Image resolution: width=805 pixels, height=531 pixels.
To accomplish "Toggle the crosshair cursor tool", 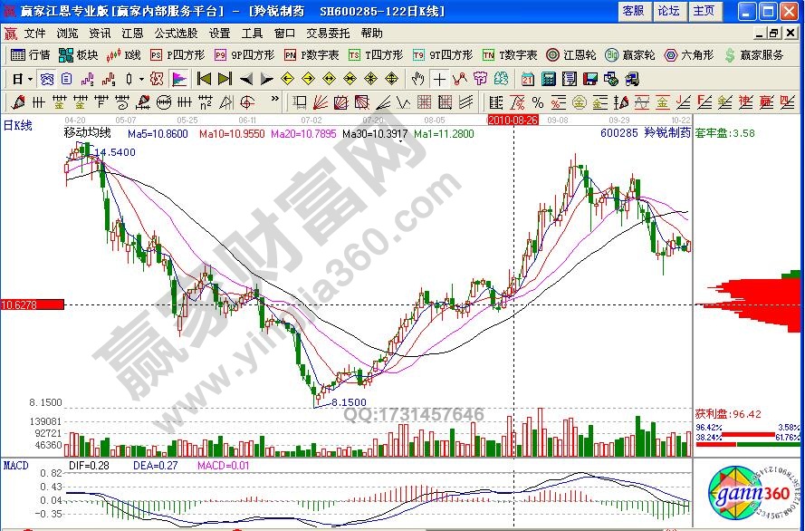I will [439, 79].
